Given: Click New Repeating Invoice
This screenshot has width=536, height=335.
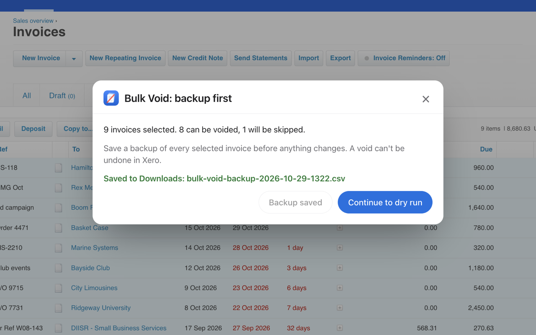Looking at the screenshot, I should click(125, 58).
